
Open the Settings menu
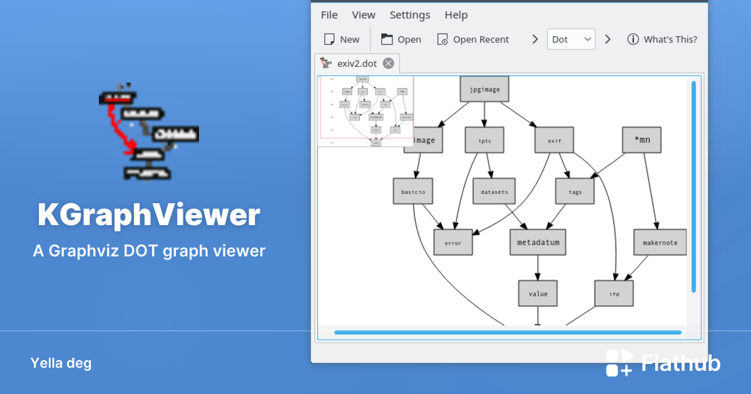409,14
